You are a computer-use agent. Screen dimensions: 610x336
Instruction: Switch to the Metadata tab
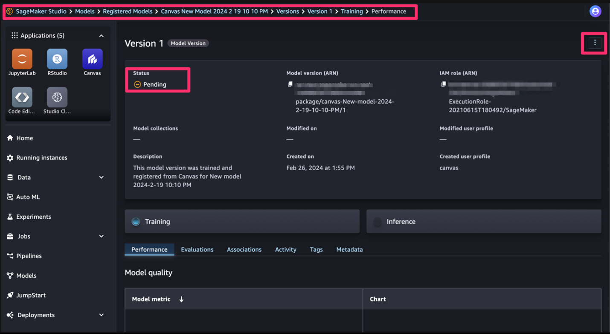pyautogui.click(x=349, y=249)
